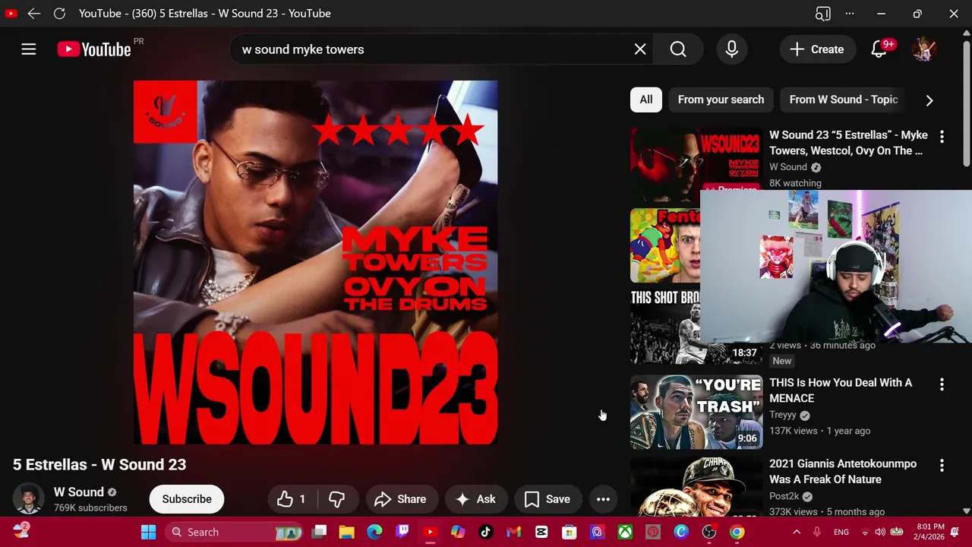The image size is (972, 547).
Task: Reload the page with refresh icon
Action: [x=59, y=13]
